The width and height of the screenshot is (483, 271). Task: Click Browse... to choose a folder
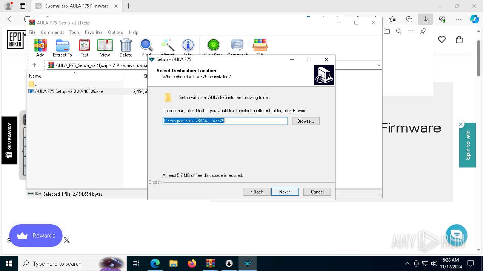306,121
